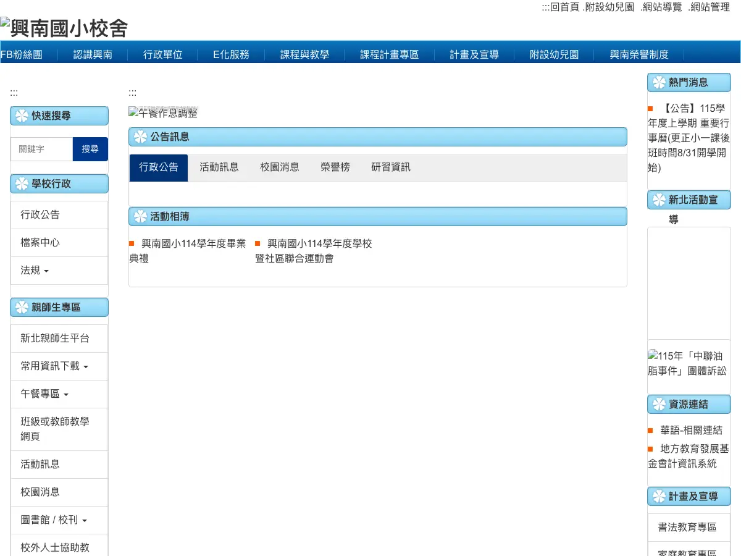Open 檔案中心 in the sidebar
This screenshot has width=741, height=556.
pos(59,243)
